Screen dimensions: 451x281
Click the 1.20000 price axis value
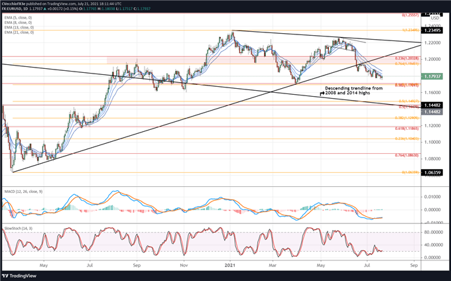(x=432, y=59)
